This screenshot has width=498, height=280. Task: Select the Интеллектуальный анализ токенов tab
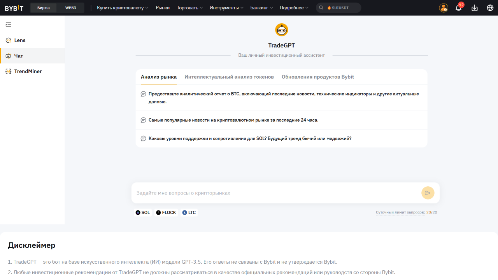click(229, 77)
